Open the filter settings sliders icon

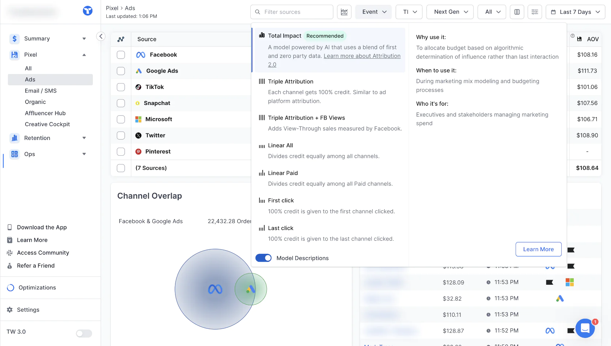pos(535,12)
